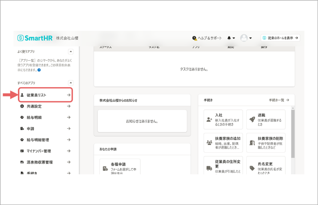Collapse the よく使うアプリ section

click(70, 51)
